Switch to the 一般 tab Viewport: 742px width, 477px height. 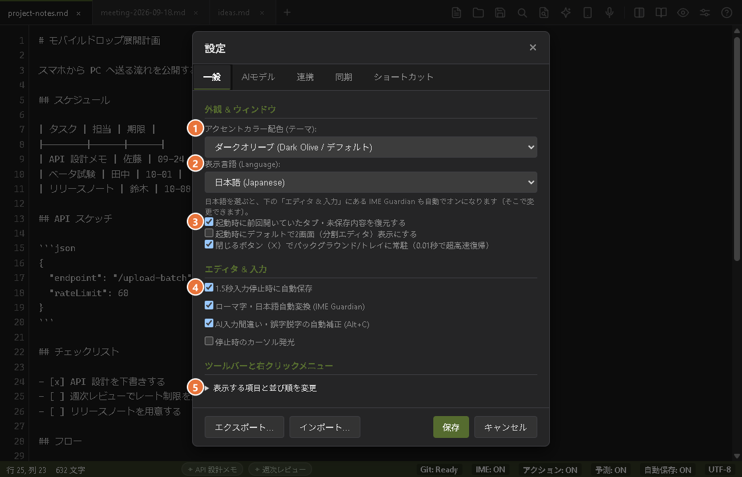(x=212, y=77)
